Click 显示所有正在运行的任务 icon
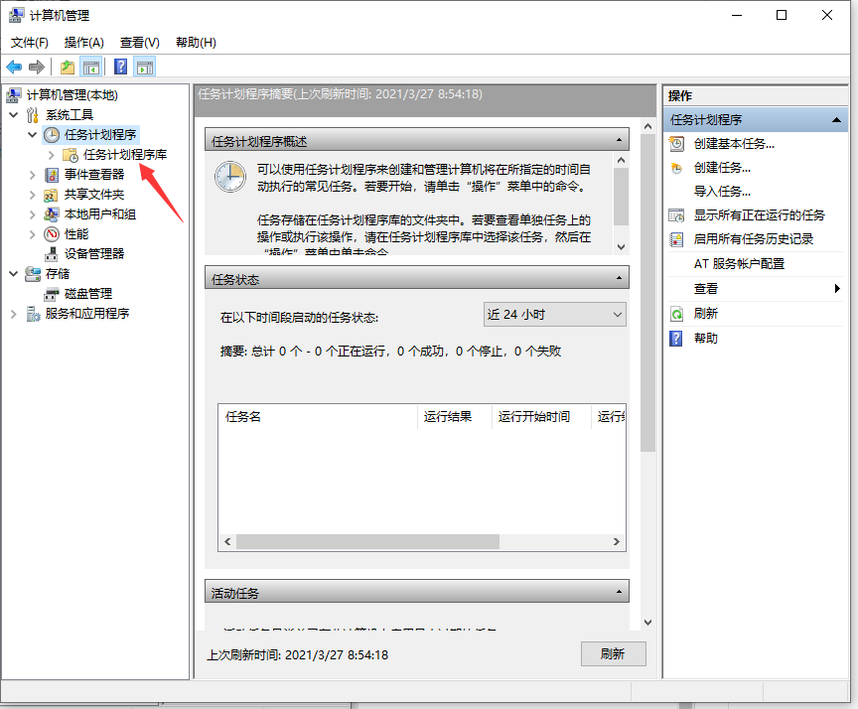Screen dimensions: 858x709 coord(676,215)
